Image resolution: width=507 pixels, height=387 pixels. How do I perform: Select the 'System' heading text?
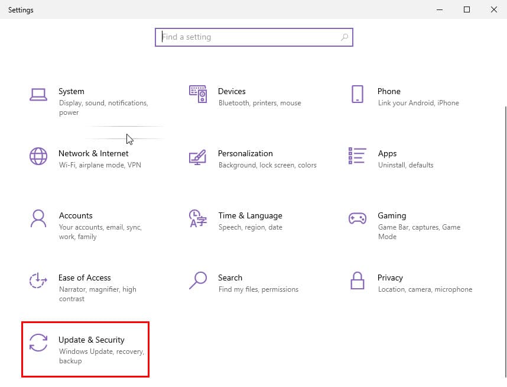click(x=71, y=91)
